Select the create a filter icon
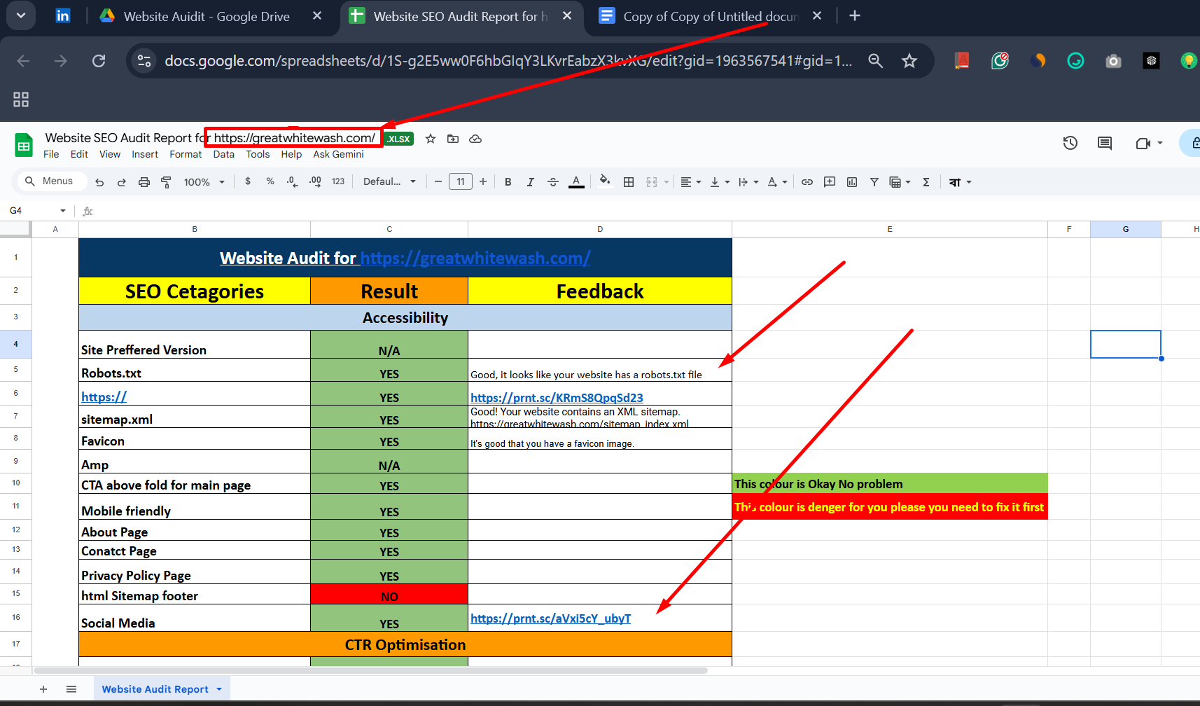 [x=874, y=181]
